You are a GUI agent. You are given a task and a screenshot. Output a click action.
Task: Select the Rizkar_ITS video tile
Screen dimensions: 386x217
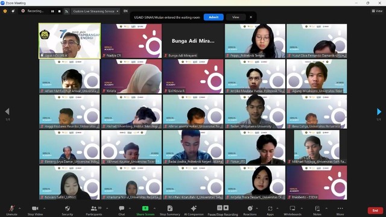coord(255,147)
